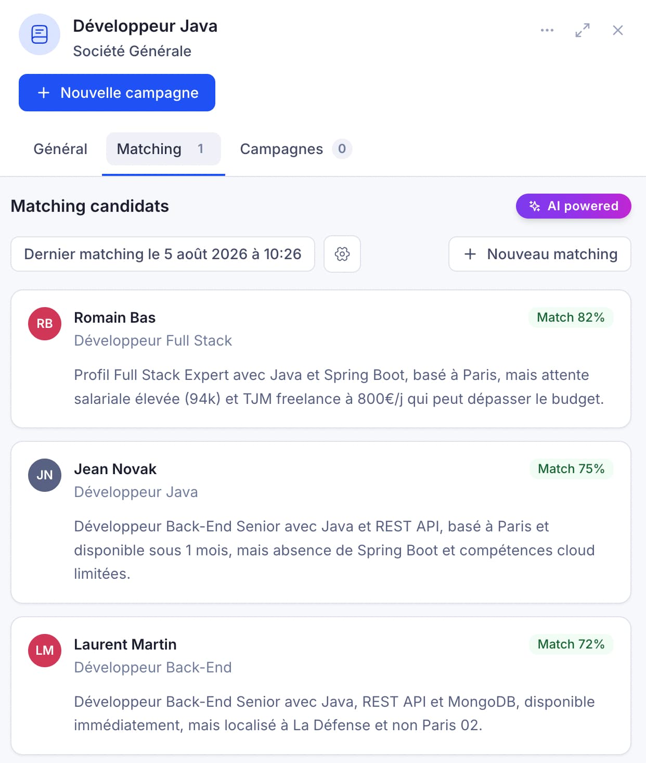The height and width of the screenshot is (763, 646).
Task: Click the AI powered badge
Action: click(x=573, y=206)
